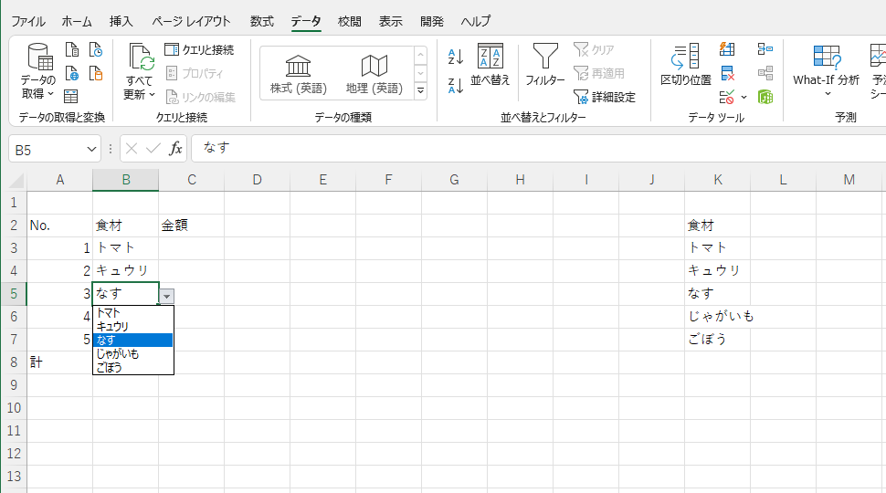The image size is (886, 493).
Task: Click the Existing Connections icon
Action: [96, 73]
